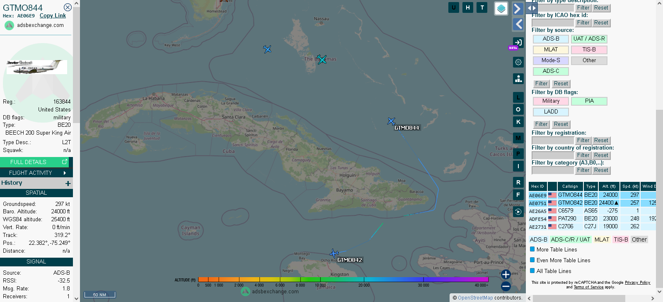Toggle TIS-B source filter
The width and height of the screenshot is (663, 302).
(589, 50)
